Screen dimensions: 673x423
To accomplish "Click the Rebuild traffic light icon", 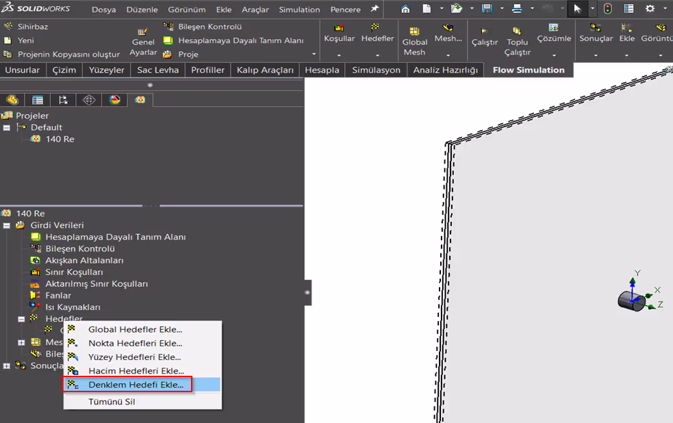I will click(x=607, y=9).
